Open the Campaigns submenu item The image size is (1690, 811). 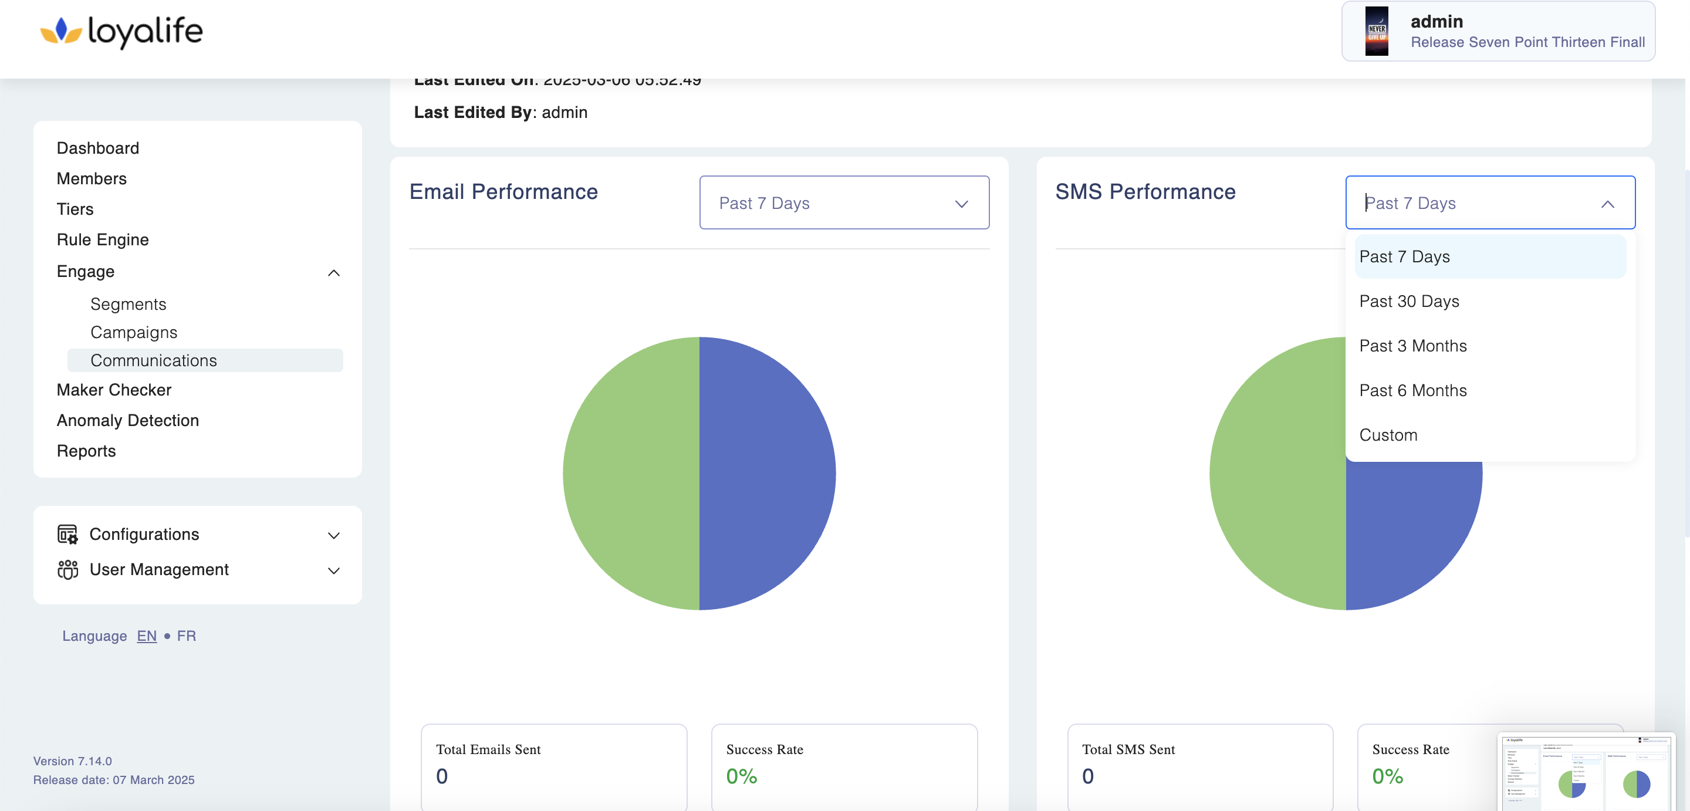[x=134, y=333]
